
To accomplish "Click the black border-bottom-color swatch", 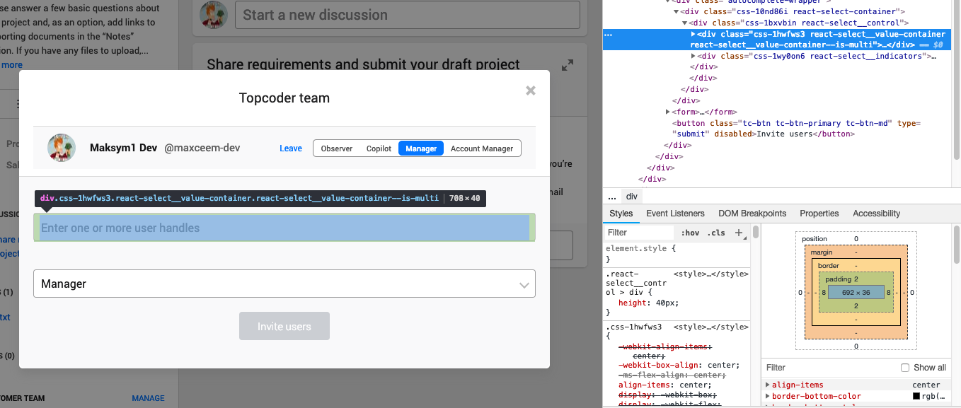I will pos(916,396).
